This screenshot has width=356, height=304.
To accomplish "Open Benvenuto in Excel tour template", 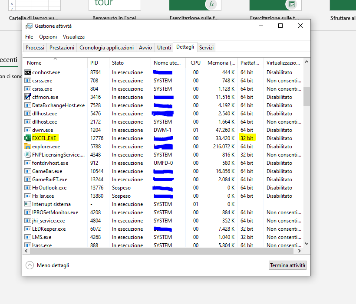I will (x=115, y=5).
